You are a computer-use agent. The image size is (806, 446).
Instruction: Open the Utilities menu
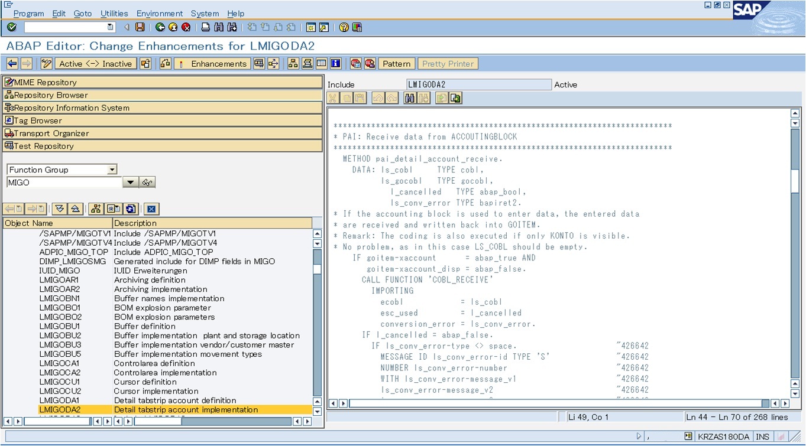point(114,13)
